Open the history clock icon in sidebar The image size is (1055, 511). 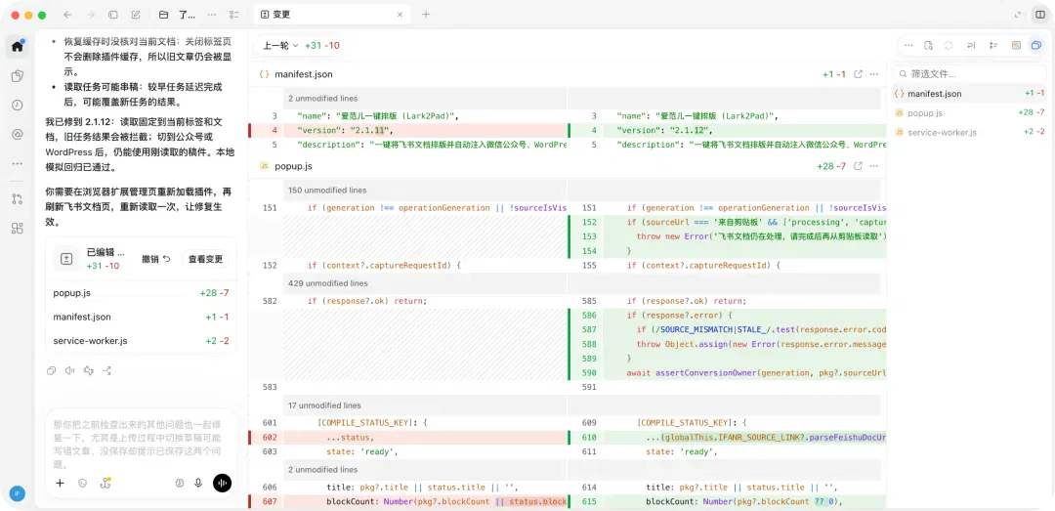tap(18, 105)
